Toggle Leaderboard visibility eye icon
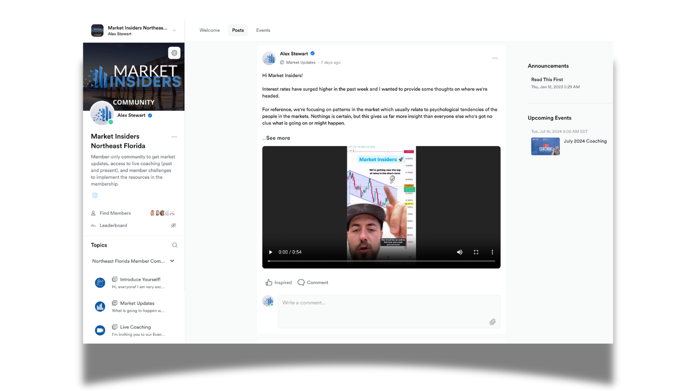This screenshot has width=696, height=391. point(174,225)
